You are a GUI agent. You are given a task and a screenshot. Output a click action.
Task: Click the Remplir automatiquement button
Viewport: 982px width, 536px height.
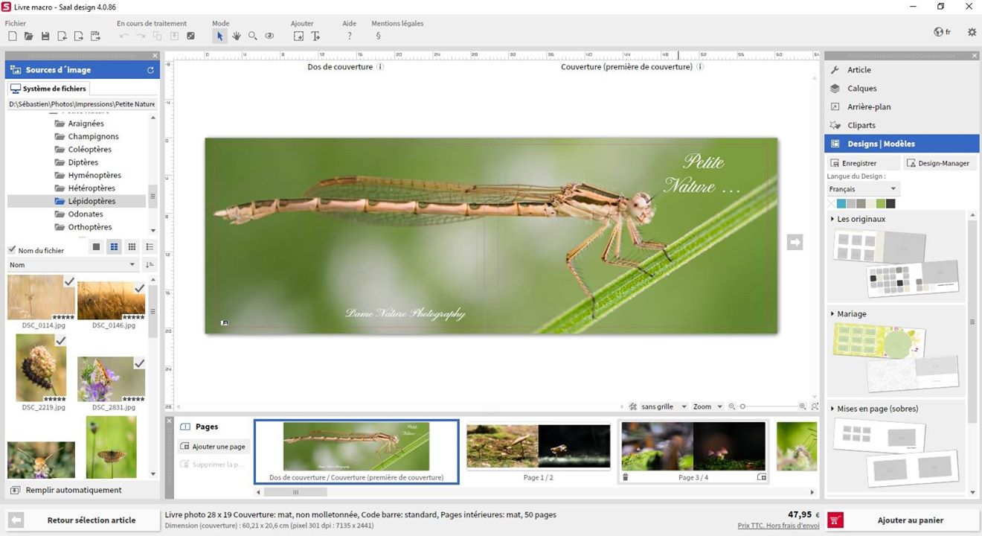pos(73,490)
